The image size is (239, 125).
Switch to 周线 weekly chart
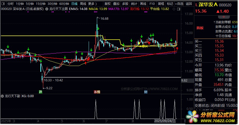(83, 4)
